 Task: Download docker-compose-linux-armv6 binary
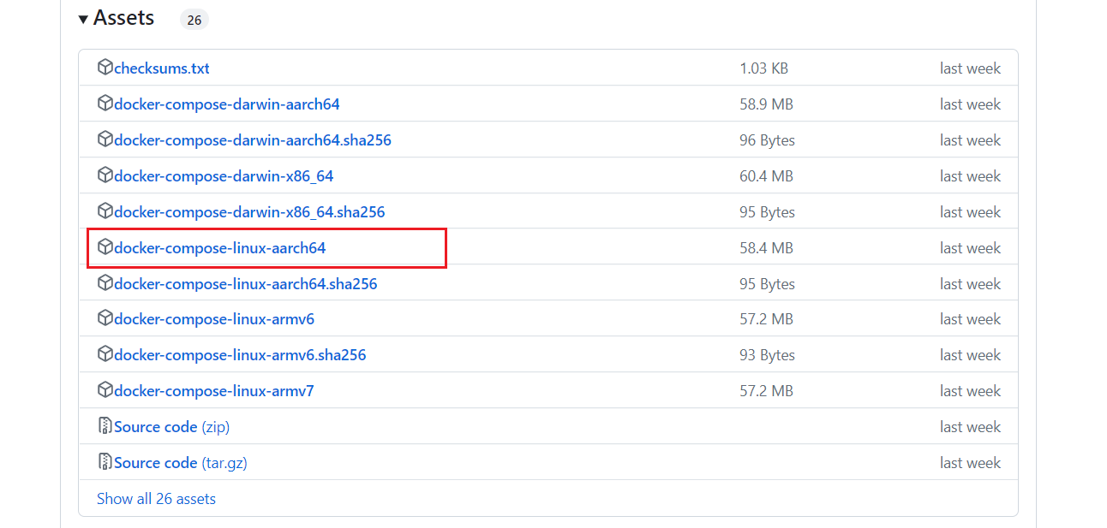click(x=214, y=319)
